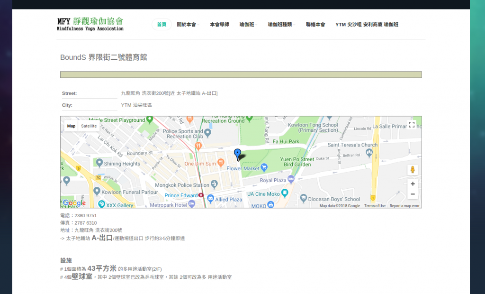Click the Kowloon Funeral Parlour pin
Viewport: 485px width, 294px height.
click(97, 191)
